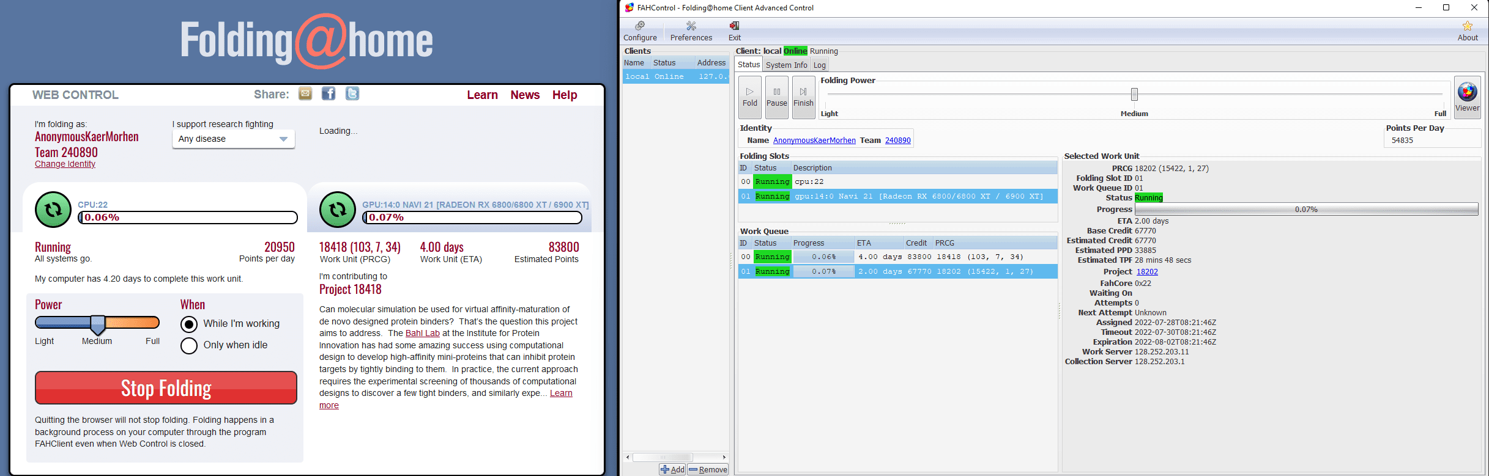The height and width of the screenshot is (476, 1489).
Task: Select folding slot 01 gpu:14:0 Navi 21
Action: point(898,196)
